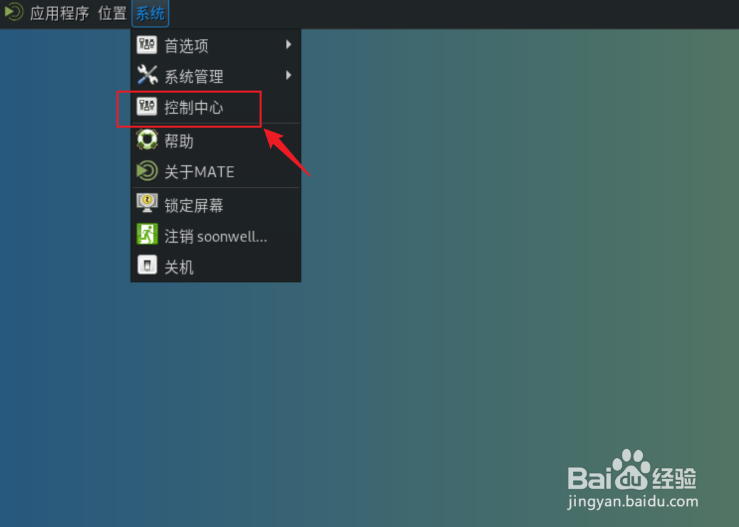
Task: Click the 关机 power switch icon
Action: pos(147,265)
